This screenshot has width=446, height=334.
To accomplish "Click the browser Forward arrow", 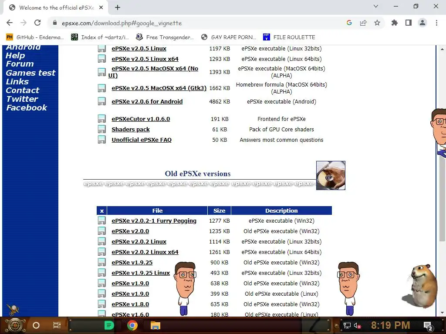I will coord(24,23).
